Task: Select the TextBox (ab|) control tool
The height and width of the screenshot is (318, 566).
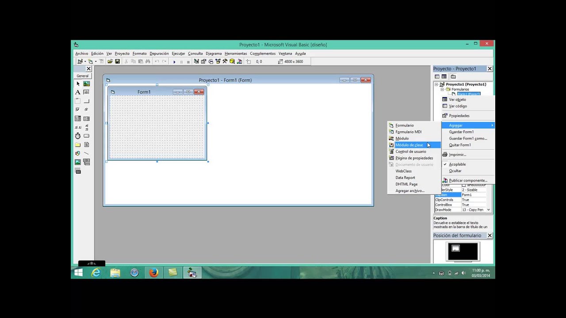Action: (x=86, y=92)
